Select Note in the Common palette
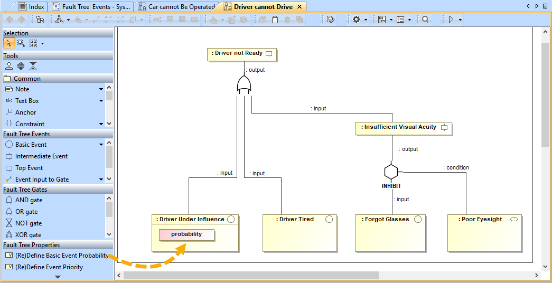Image resolution: width=552 pixels, height=283 pixels. tap(23, 89)
